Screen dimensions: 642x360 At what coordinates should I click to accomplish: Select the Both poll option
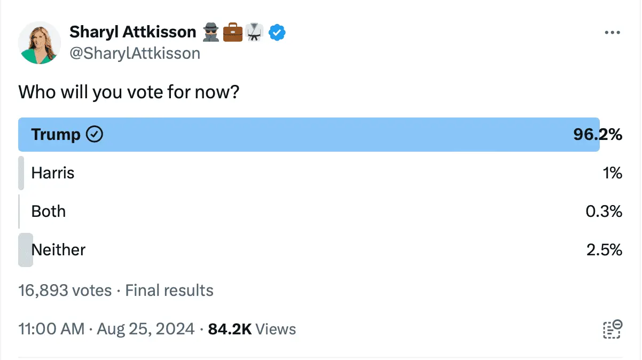point(49,212)
